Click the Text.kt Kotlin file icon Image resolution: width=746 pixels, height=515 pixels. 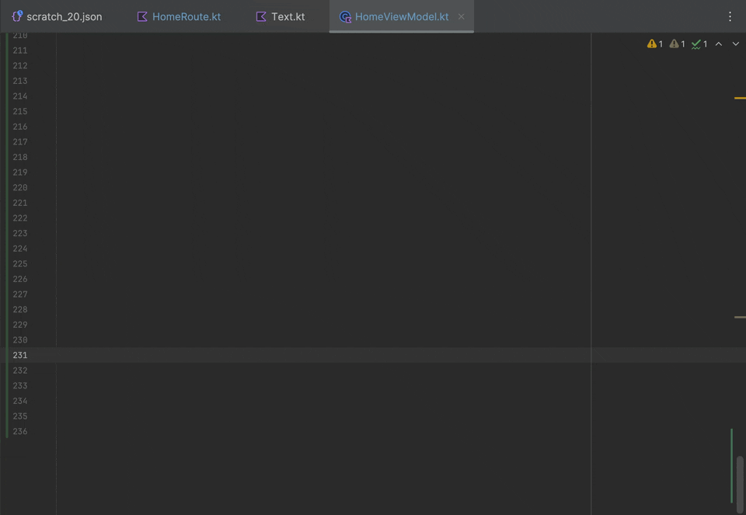tap(261, 16)
